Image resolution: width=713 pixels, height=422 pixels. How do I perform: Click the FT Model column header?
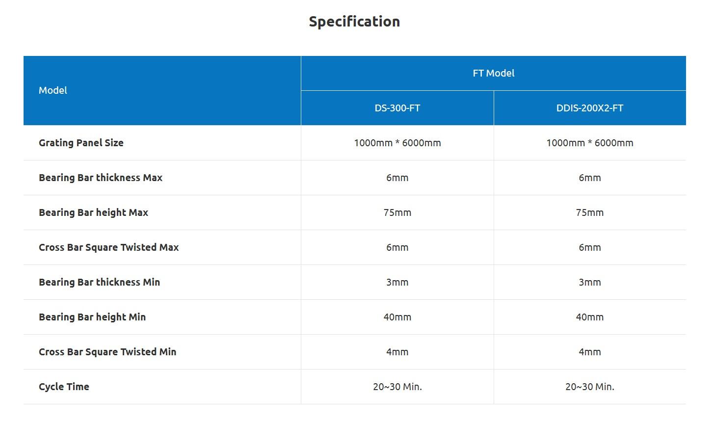[x=493, y=73]
